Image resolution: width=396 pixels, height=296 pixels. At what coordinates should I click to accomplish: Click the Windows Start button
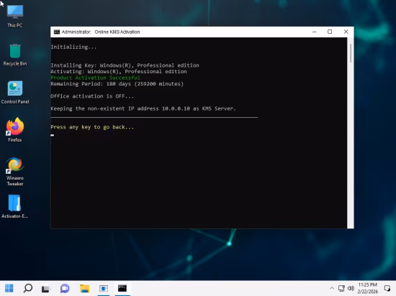9,288
